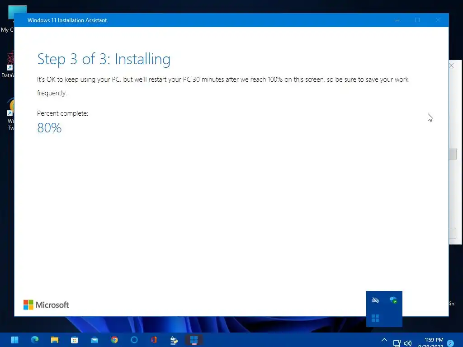
Task: Click the 80% progress value
Action: point(49,128)
